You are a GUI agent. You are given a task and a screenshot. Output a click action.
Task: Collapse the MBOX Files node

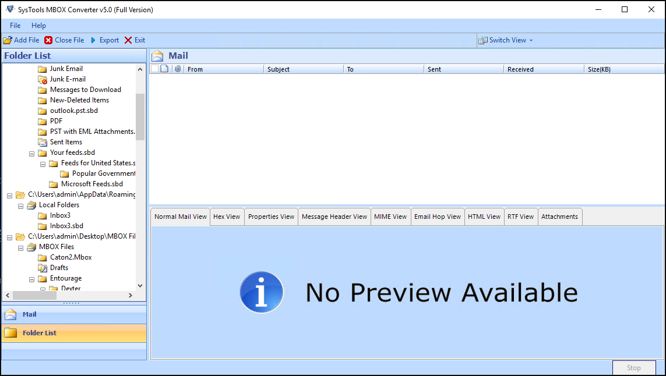click(21, 248)
